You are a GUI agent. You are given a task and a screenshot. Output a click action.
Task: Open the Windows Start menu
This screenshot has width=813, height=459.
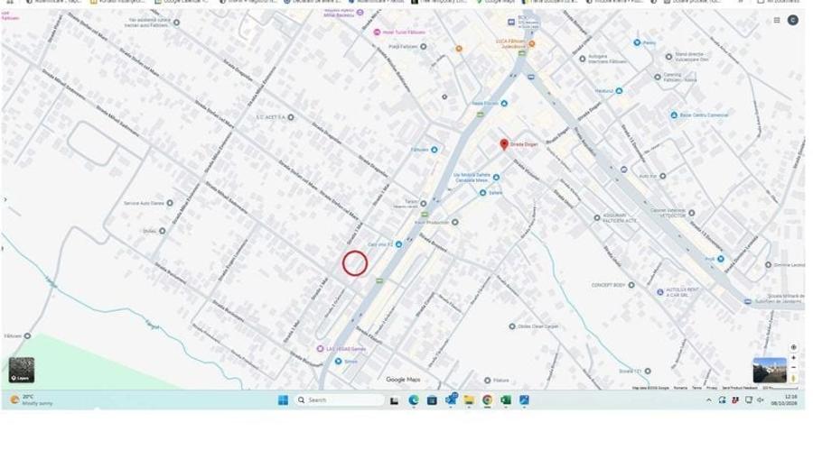(x=283, y=400)
